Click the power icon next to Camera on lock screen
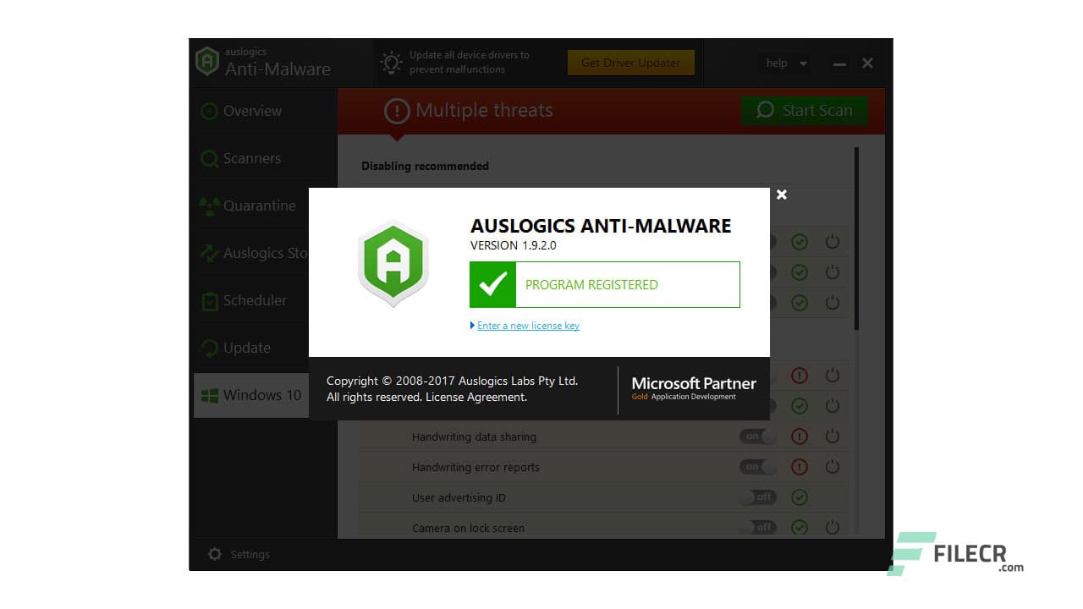The image size is (1083, 609). (x=832, y=527)
